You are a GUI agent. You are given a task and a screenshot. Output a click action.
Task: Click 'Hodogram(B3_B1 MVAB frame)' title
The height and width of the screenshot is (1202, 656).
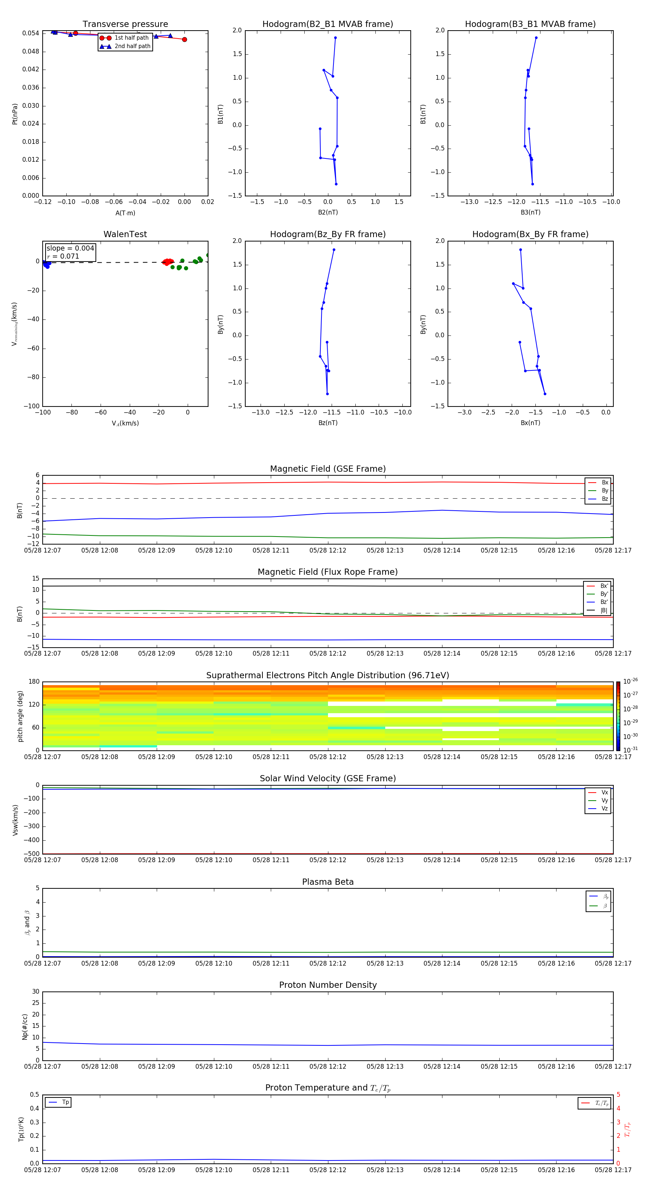coord(530,24)
